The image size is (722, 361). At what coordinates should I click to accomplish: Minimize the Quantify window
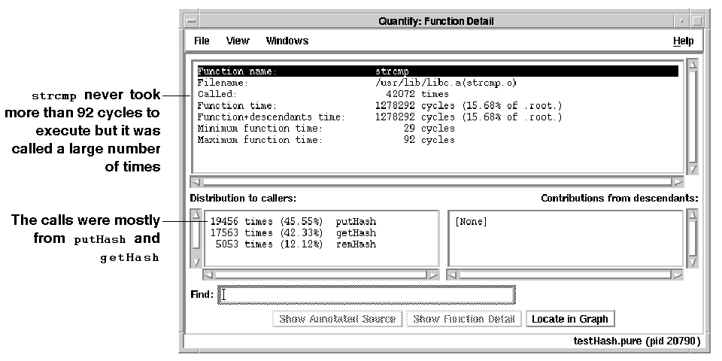point(682,21)
